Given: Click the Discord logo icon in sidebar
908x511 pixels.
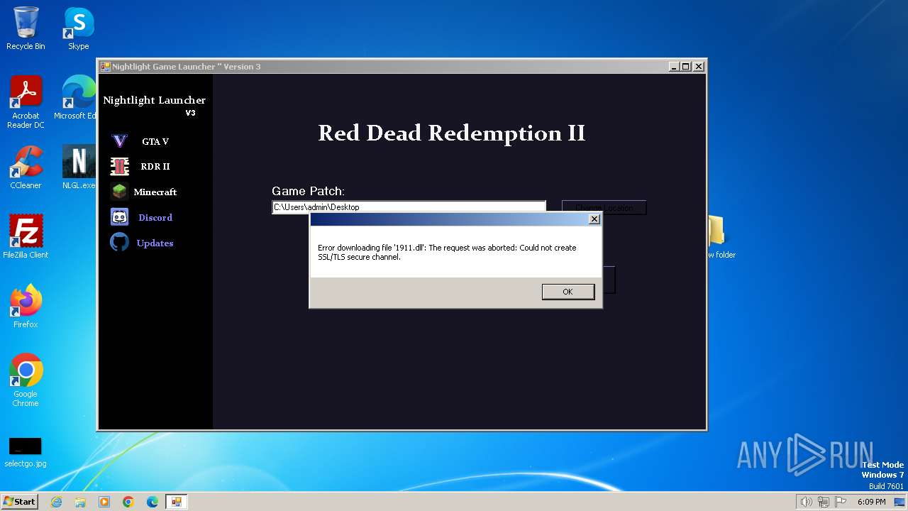Looking at the screenshot, I should pyautogui.click(x=119, y=217).
